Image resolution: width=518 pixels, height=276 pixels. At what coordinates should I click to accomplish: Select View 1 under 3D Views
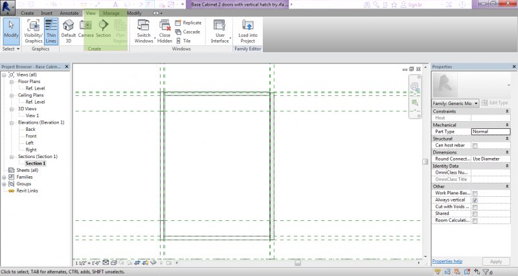[32, 116]
